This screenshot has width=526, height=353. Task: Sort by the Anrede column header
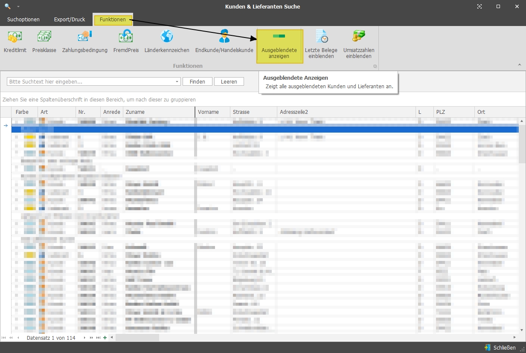click(112, 112)
